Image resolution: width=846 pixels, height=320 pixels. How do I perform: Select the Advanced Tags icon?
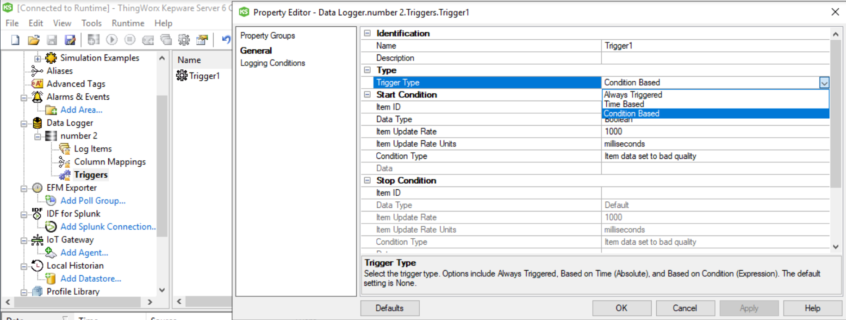37,84
